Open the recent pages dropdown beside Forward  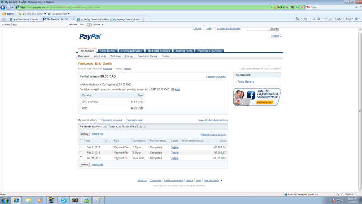[13, 7]
